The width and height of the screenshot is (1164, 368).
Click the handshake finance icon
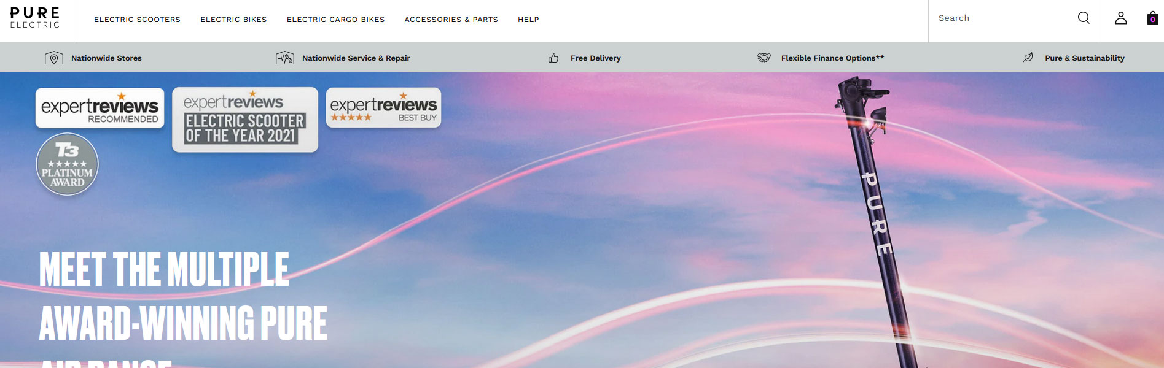click(x=764, y=58)
